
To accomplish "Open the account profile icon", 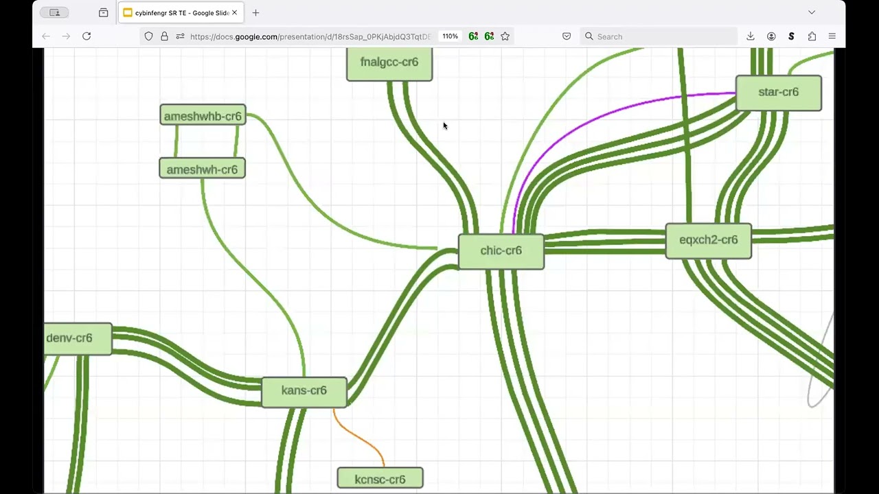I will coord(771,36).
